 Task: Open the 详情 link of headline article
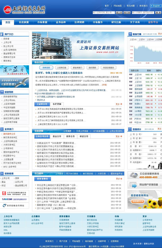(104, 85)
